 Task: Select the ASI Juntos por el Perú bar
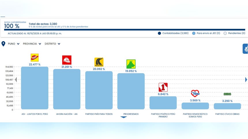(x=35, y=88)
